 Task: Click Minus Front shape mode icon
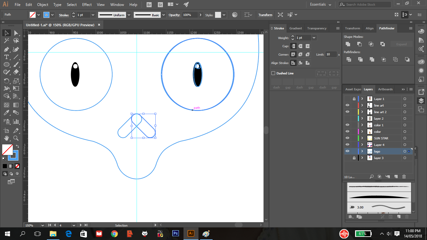coord(359,44)
